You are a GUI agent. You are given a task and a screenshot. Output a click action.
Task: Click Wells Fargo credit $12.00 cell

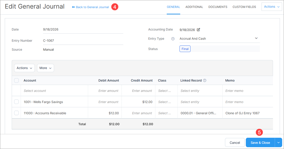click(x=139, y=102)
